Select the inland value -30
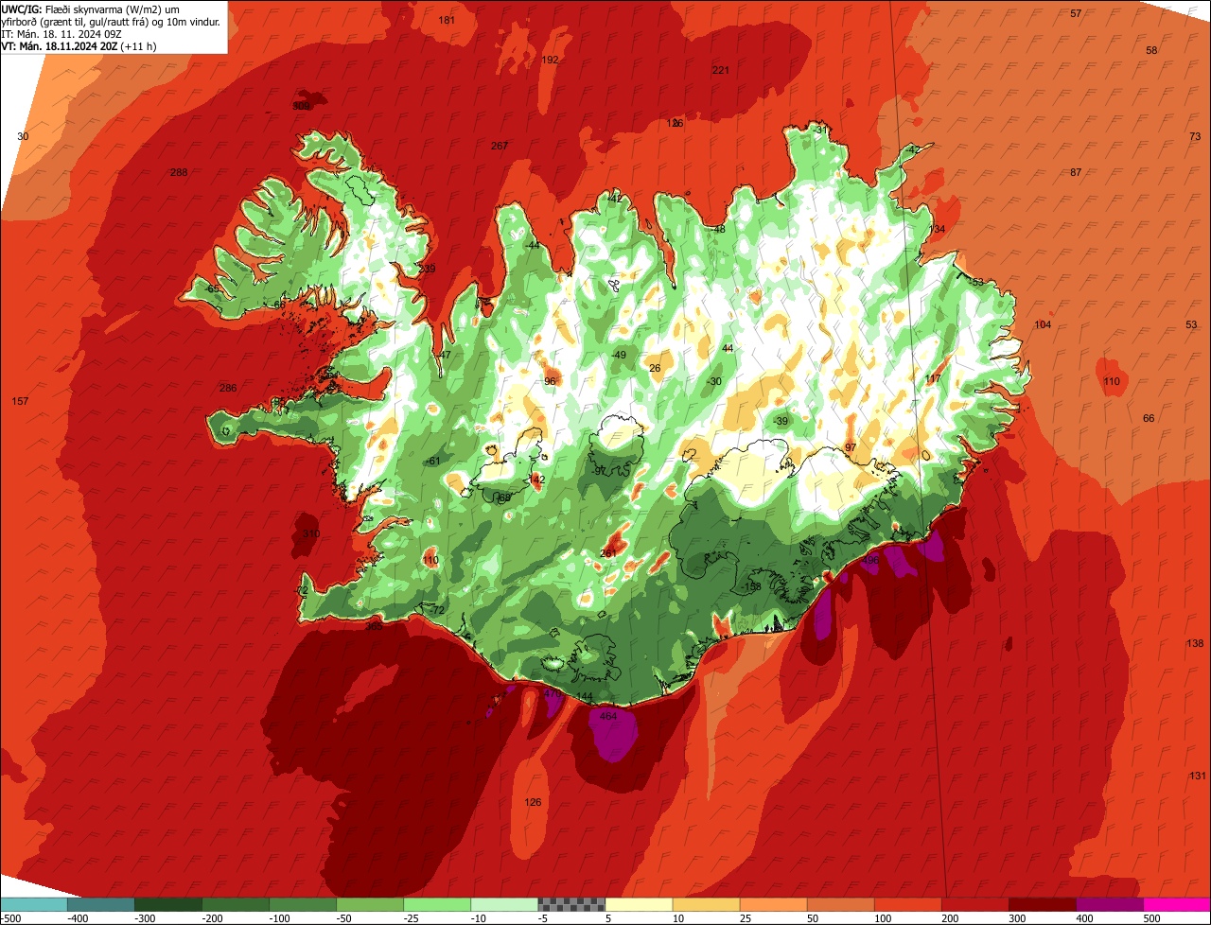Screen dimensions: 1211x925 (714, 381)
